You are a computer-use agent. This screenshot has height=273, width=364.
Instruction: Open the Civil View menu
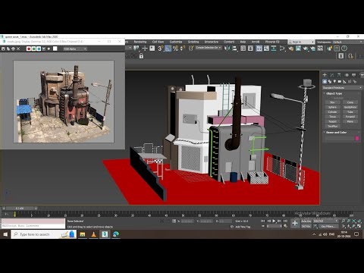click(158, 42)
